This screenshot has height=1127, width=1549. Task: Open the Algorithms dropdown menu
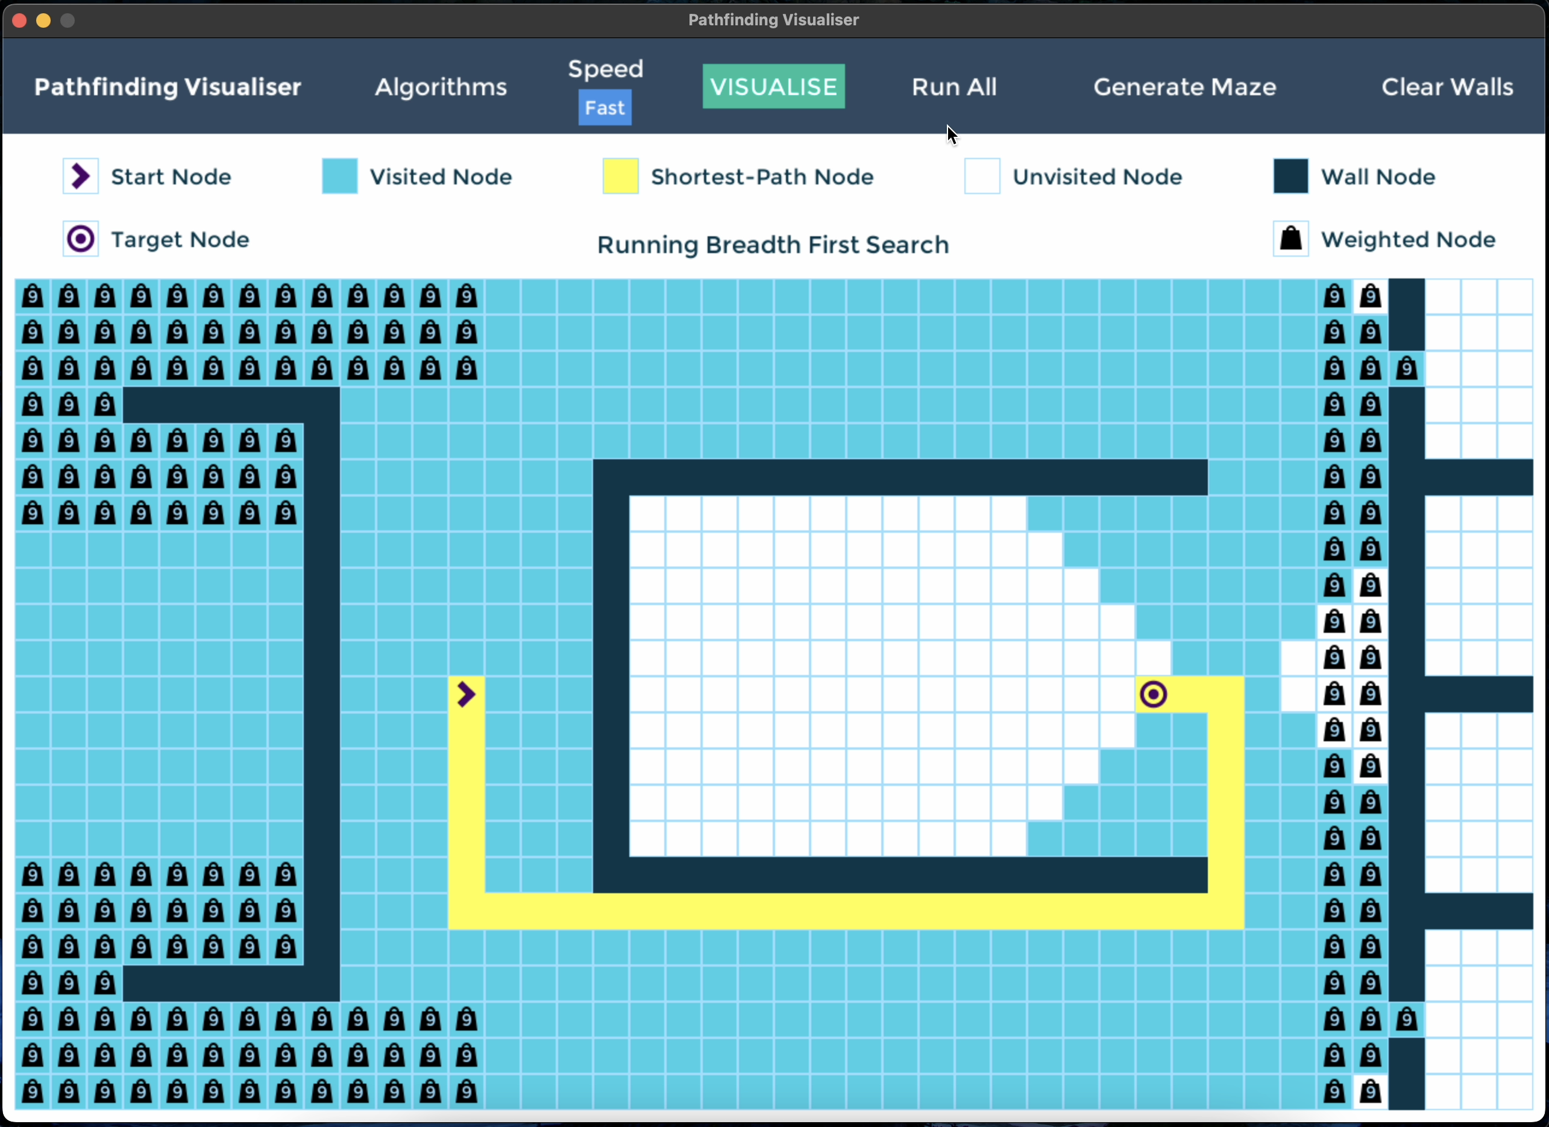(441, 87)
